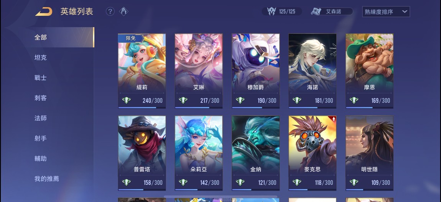Click 緹莉's green mastery badge icon

pos(126,100)
